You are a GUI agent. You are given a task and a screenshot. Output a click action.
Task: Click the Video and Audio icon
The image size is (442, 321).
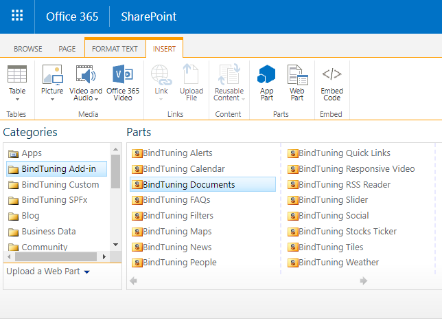coord(86,74)
